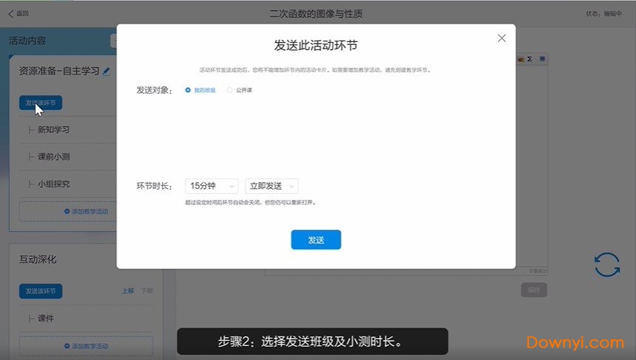Open the 15分钟 duration dropdown

(212, 187)
